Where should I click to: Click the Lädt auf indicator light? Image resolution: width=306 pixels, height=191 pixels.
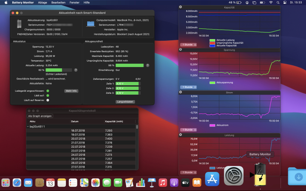coord(48,95)
